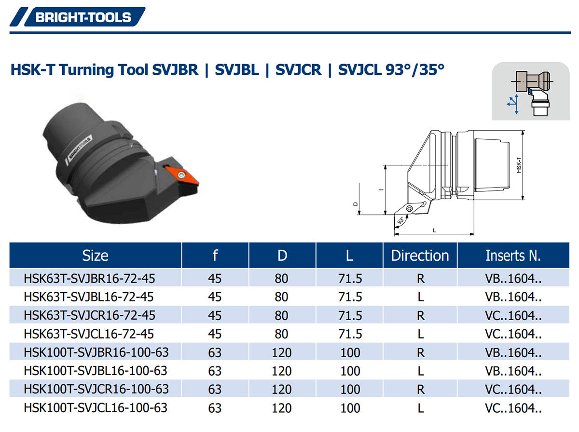579x432 pixels.
Task: Click D value 80 in HSK63T-SVJBL16-72-45 row
Action: click(281, 297)
